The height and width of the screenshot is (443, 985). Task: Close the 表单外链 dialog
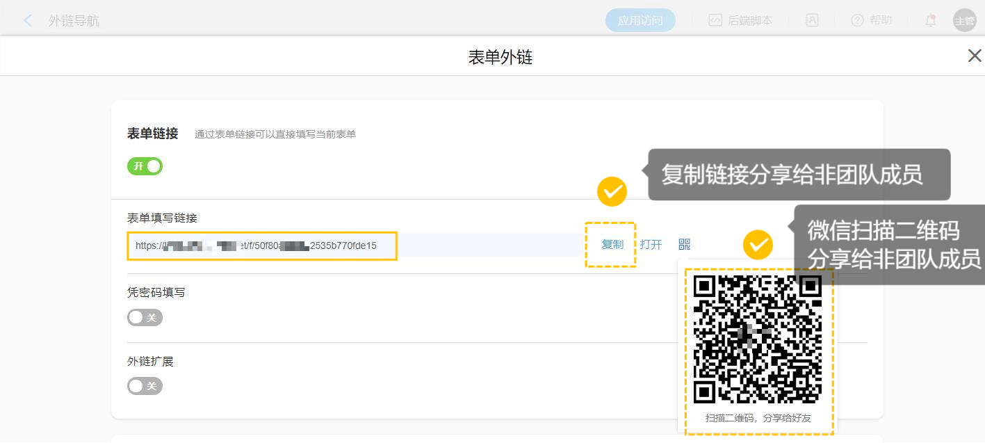[x=975, y=56]
